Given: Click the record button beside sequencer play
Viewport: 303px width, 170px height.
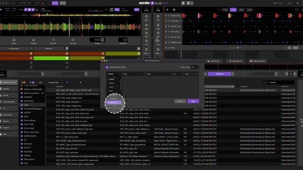Looking at the screenshot, I should (174, 9).
